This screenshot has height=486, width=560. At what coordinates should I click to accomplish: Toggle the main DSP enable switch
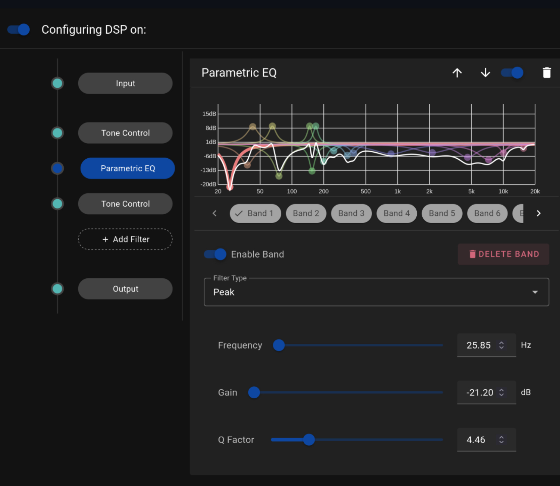[19, 30]
